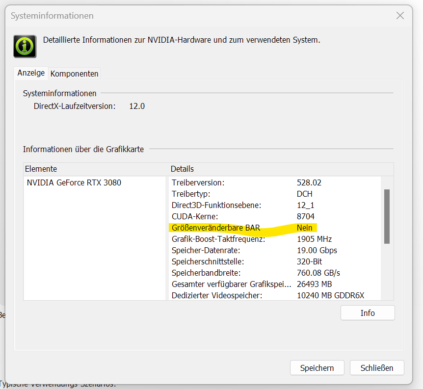This screenshot has width=423, height=389.
Task: Click the green NVIDIA info icon
Action: [25, 46]
